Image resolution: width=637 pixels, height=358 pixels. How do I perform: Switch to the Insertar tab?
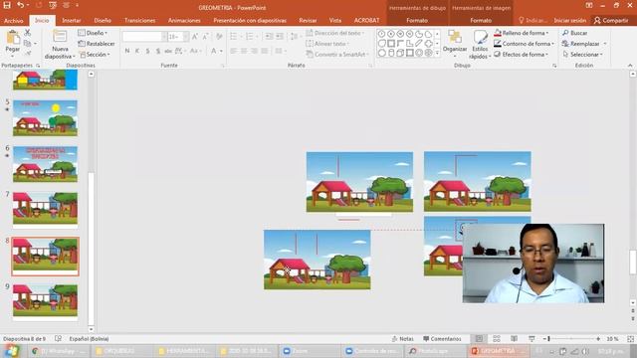[x=72, y=20]
